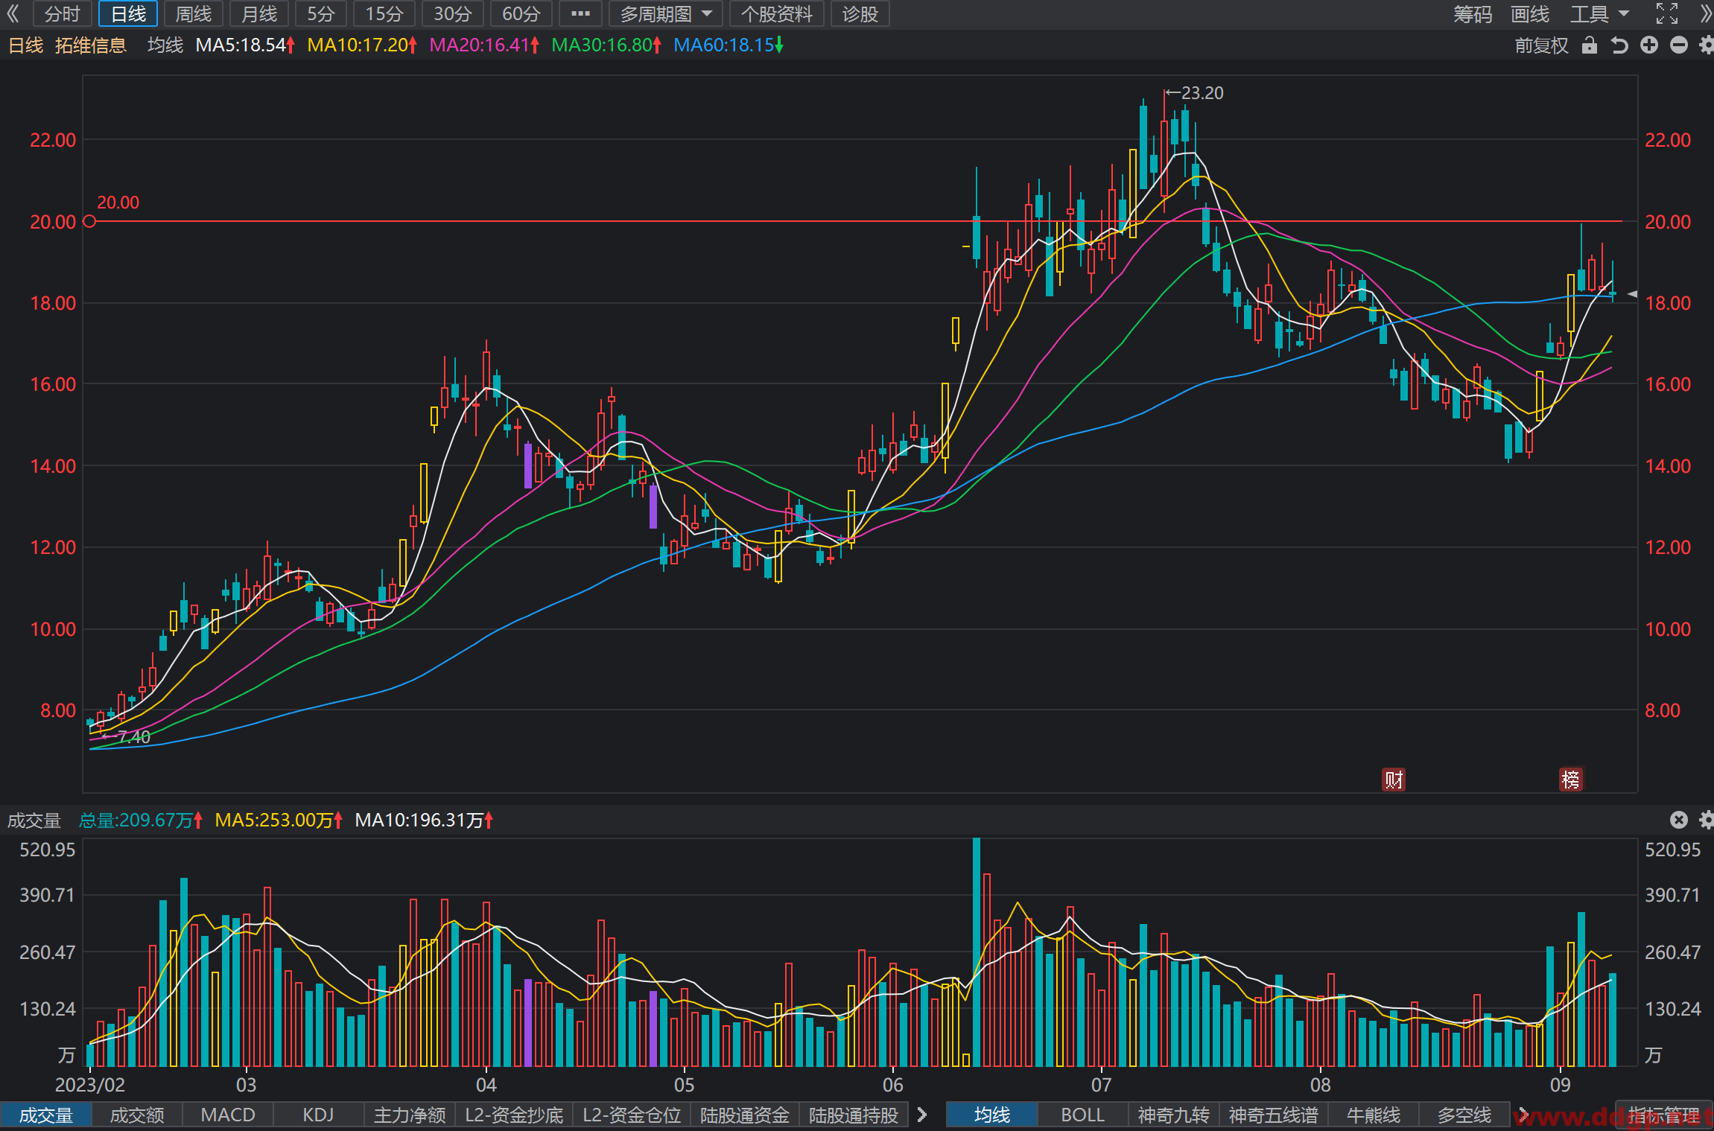Expand the 工具 tools dropdown

pyautogui.click(x=1600, y=13)
